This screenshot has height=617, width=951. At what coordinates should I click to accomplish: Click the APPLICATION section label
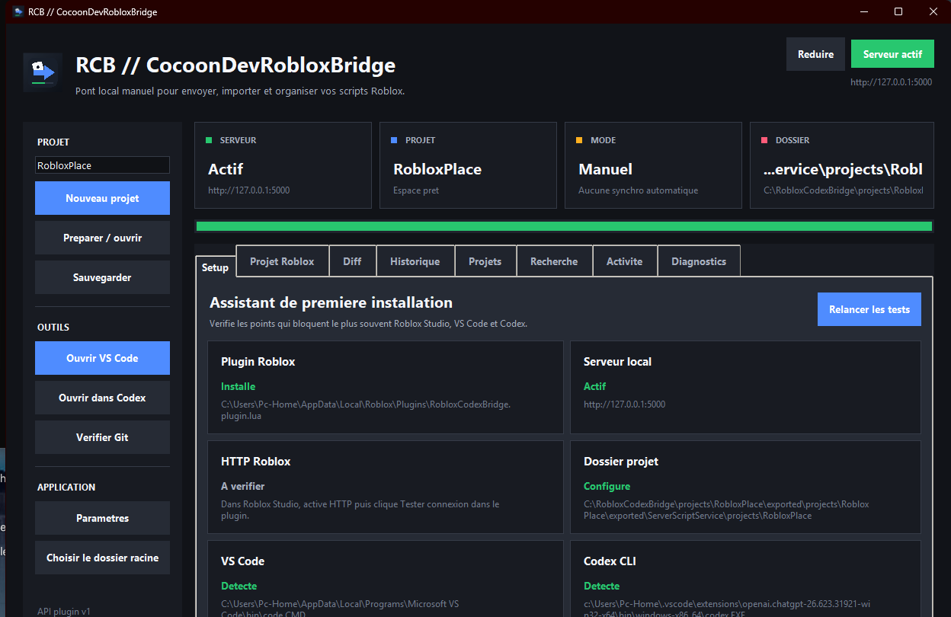pyautogui.click(x=66, y=488)
